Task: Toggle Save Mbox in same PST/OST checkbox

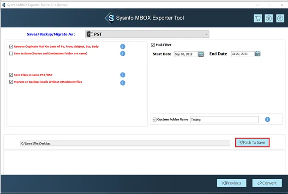Action: click(x=11, y=75)
